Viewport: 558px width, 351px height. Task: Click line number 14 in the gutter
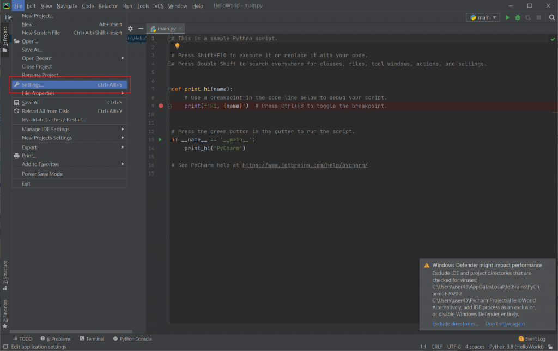tap(151, 148)
